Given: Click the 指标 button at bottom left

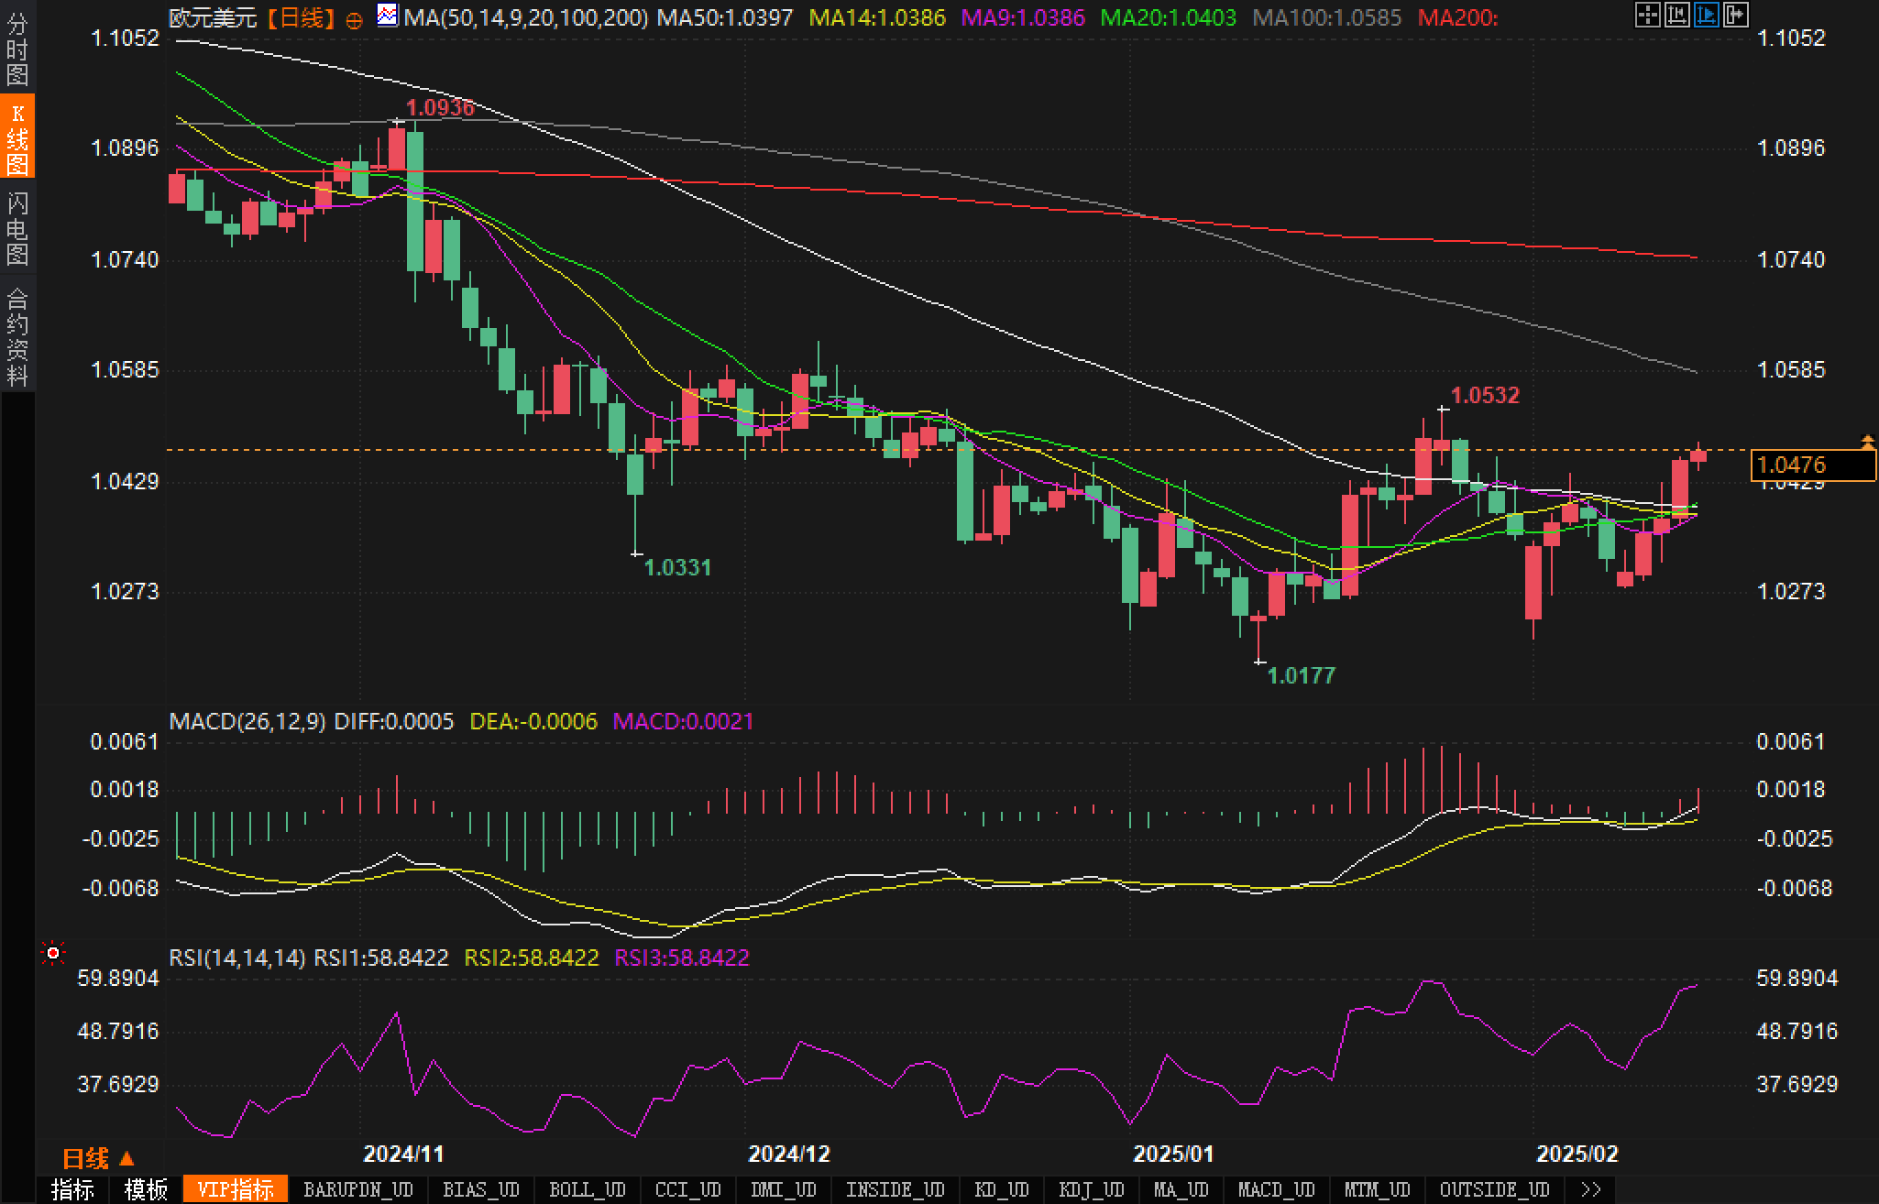Looking at the screenshot, I should tap(72, 1189).
